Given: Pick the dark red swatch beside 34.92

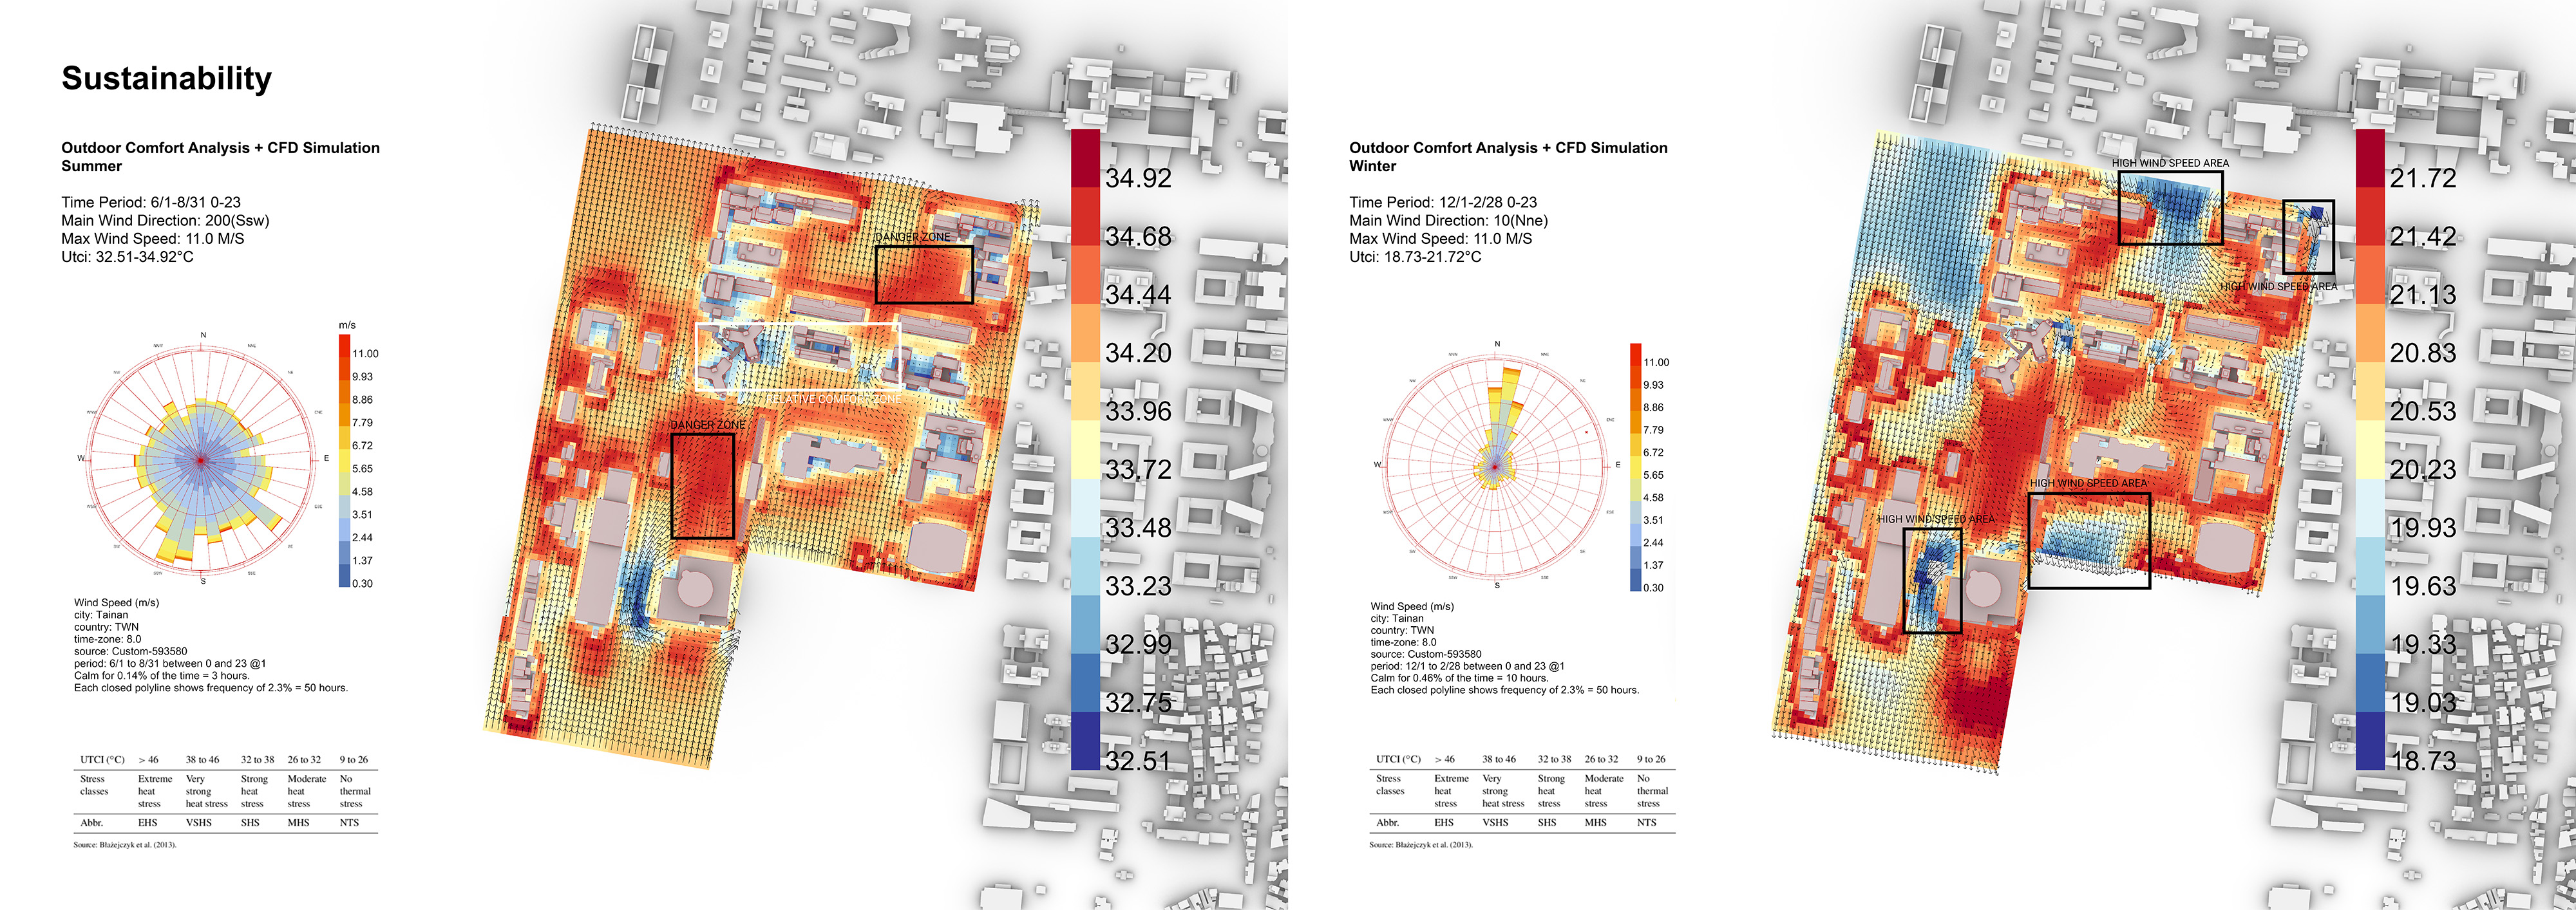Looking at the screenshot, I should tap(1085, 158).
